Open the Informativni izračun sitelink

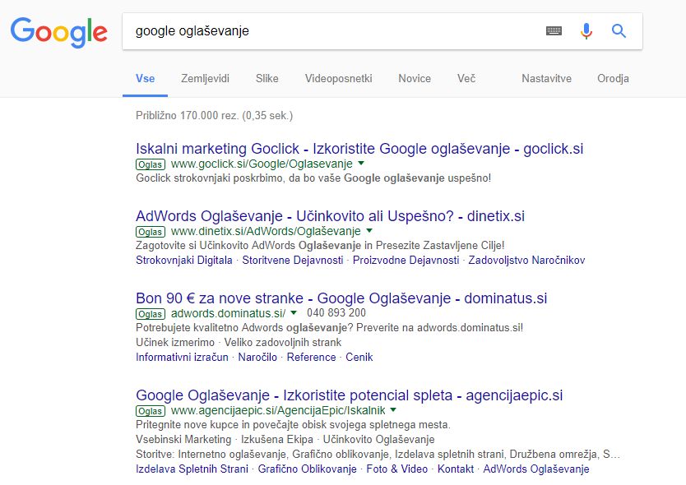pos(182,358)
